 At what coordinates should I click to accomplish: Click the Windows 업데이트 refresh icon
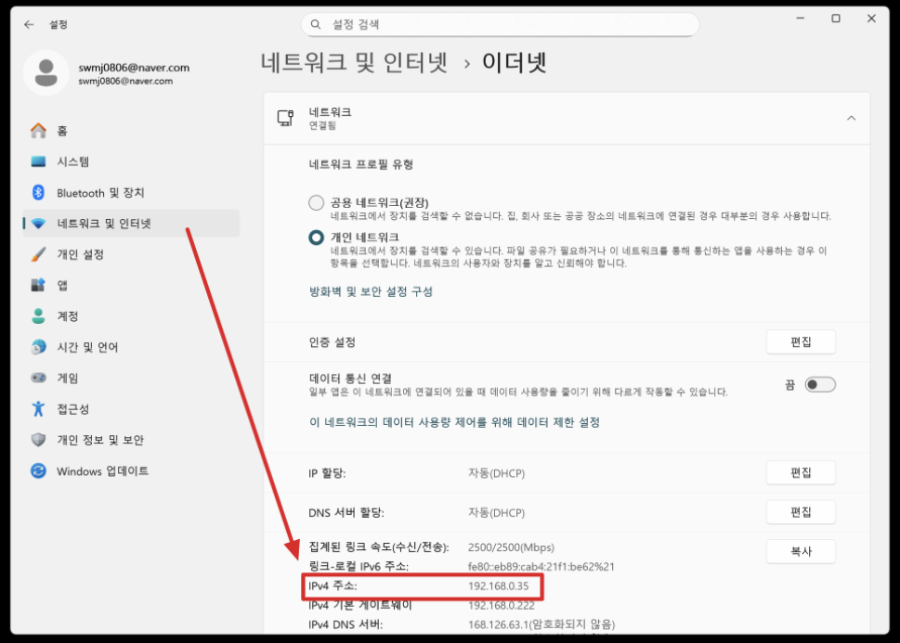38,471
